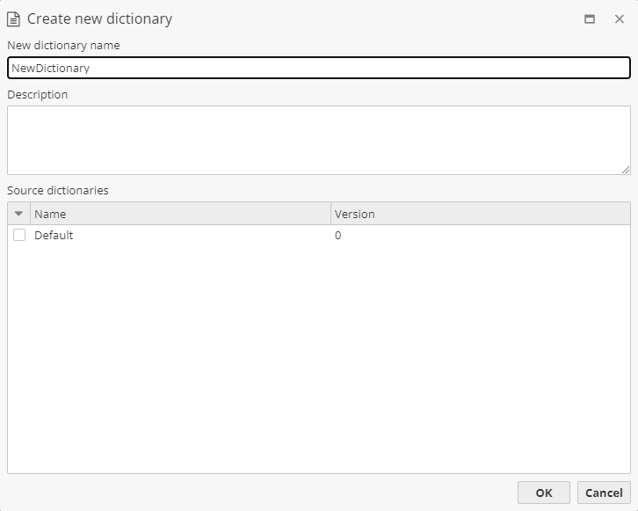This screenshot has height=511, width=638.
Task: Tick the checkbox for the Default dictionary
Action: coord(19,236)
